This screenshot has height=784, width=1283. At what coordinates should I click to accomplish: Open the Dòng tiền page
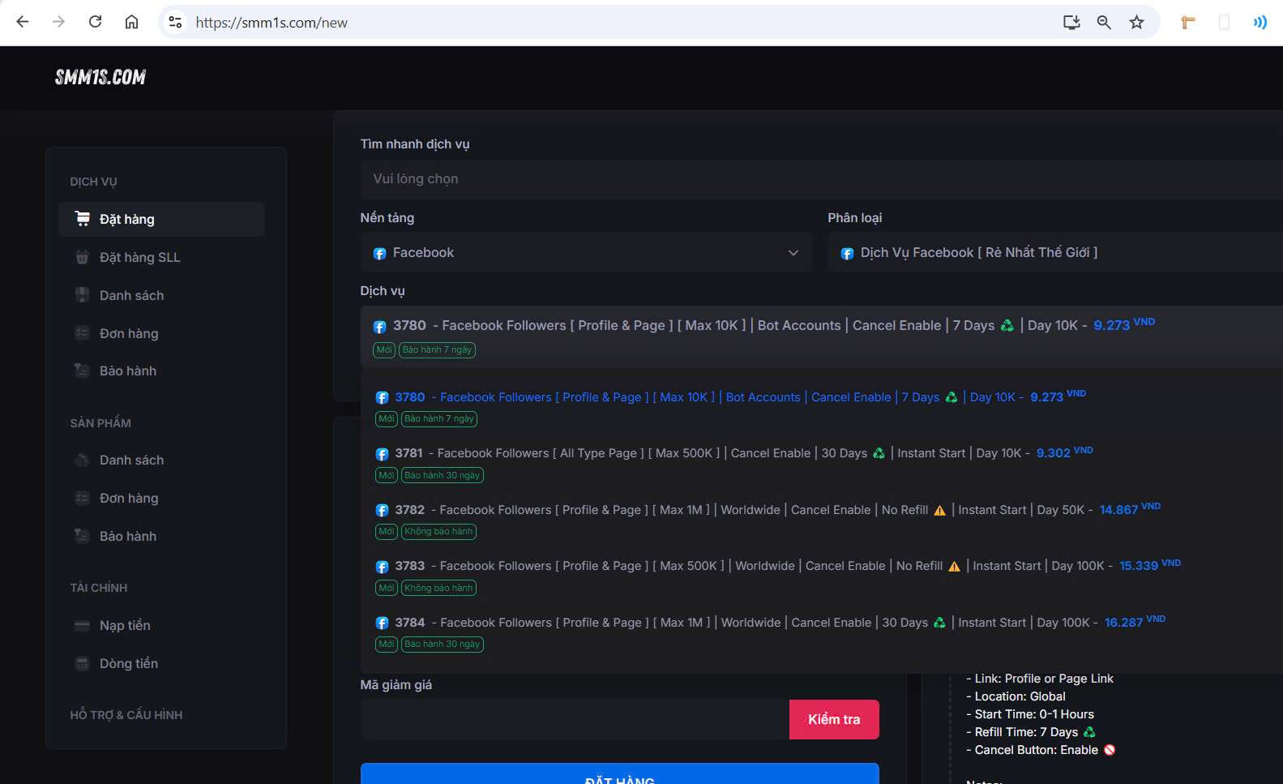pos(161,663)
